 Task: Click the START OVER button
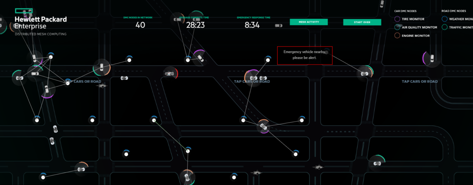[362, 22]
